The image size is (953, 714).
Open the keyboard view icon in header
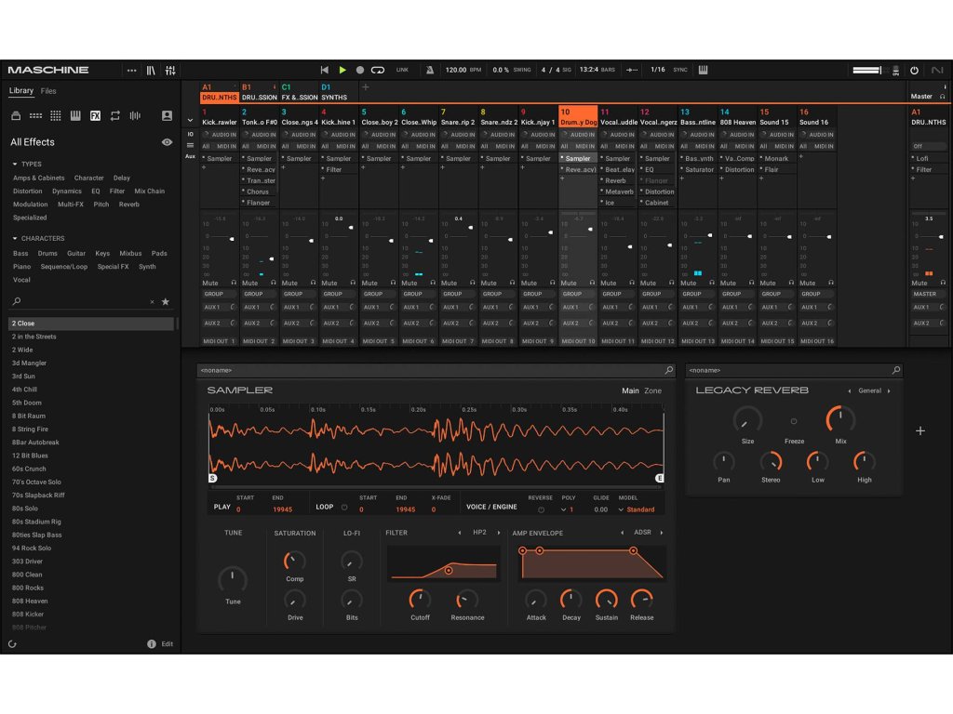click(704, 70)
